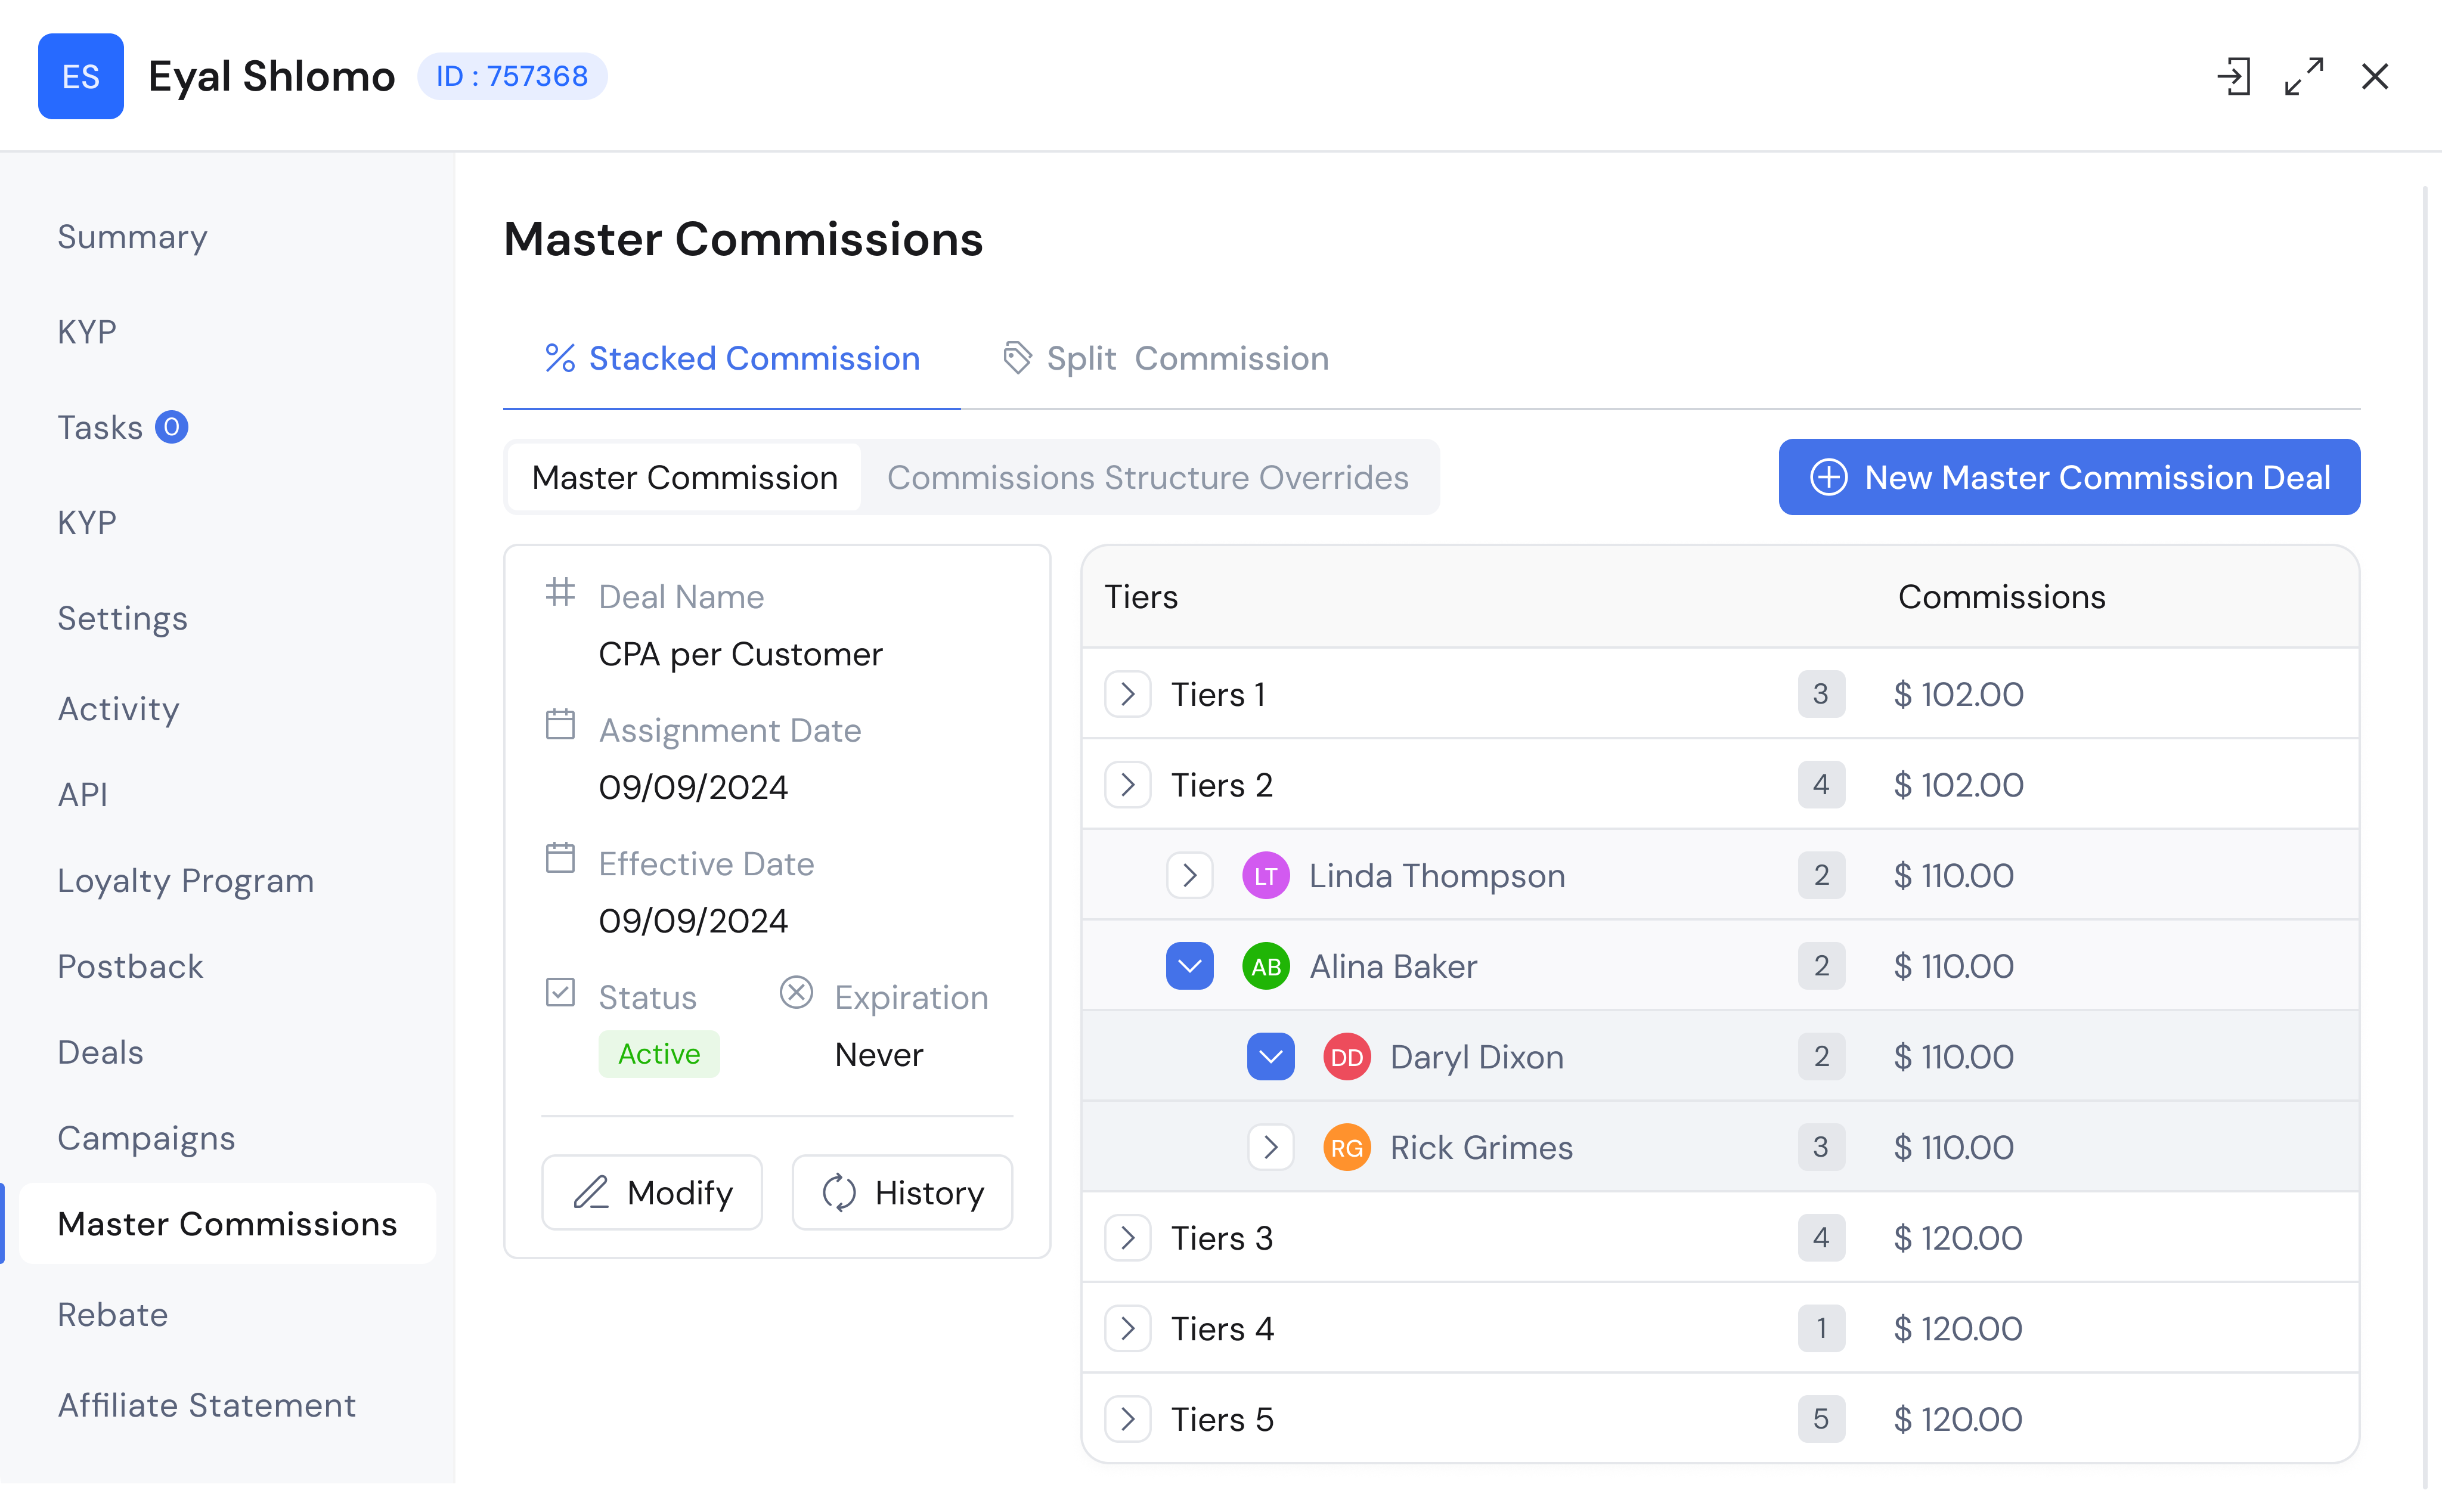Collapse the Daryl Dixon row
The width and height of the screenshot is (2442, 1512).
1270,1056
